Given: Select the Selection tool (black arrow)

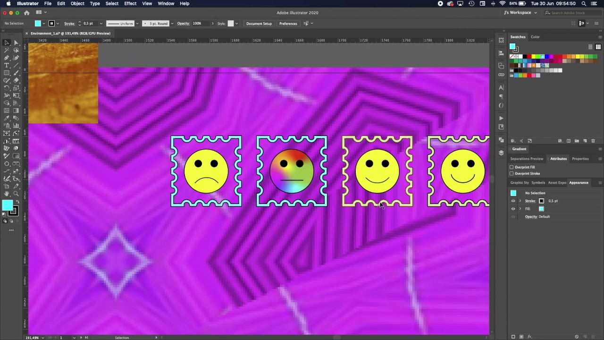Looking at the screenshot, I should (x=7, y=42).
